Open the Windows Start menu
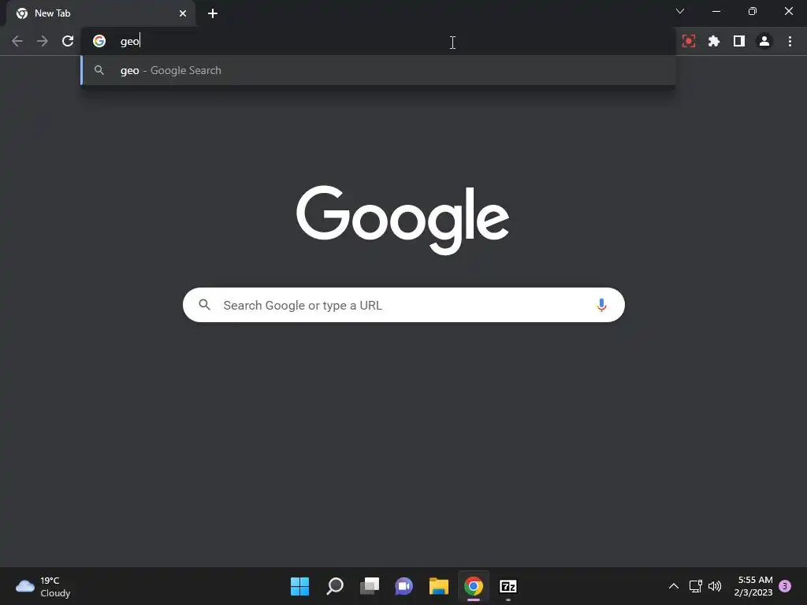This screenshot has width=807, height=605. (299, 586)
